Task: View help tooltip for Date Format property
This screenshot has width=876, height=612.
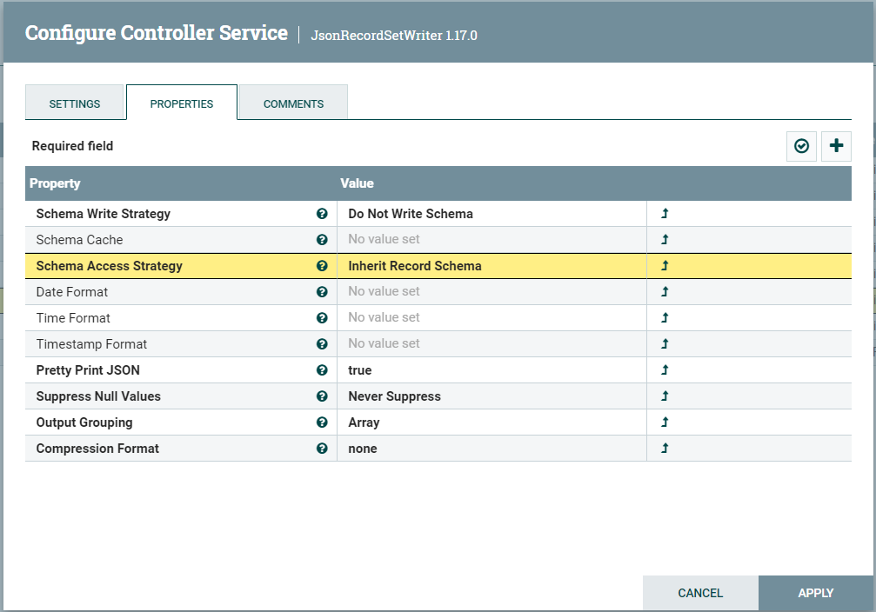Action: pyautogui.click(x=322, y=291)
